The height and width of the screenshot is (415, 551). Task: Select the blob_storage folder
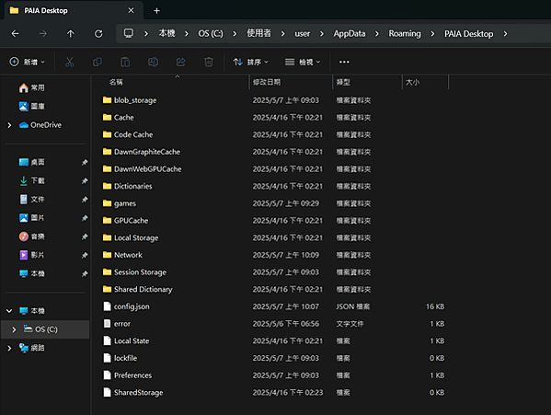pos(130,100)
